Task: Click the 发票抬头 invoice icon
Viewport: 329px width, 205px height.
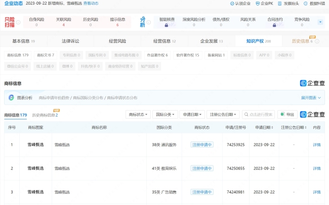Action: pos(280,4)
